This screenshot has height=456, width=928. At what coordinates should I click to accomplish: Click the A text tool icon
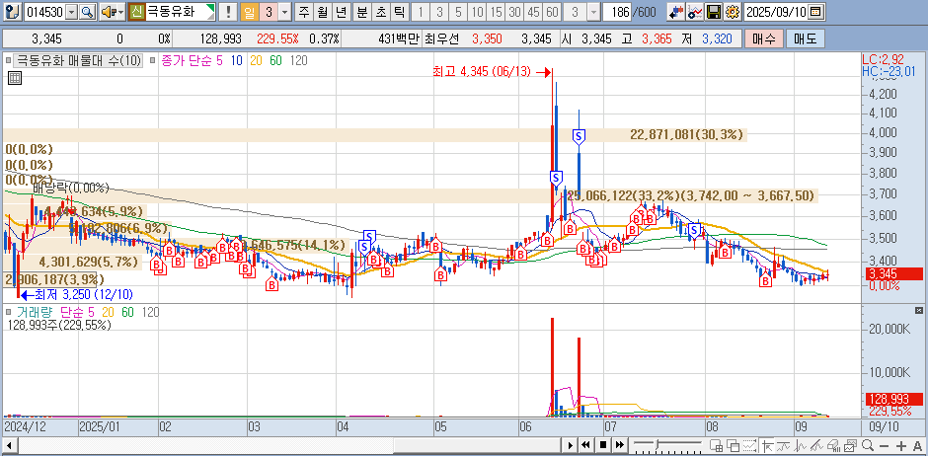pos(917,446)
